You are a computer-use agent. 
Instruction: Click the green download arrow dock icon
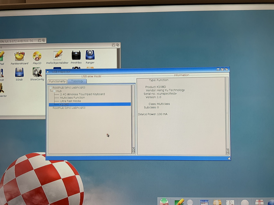click(x=164, y=202)
